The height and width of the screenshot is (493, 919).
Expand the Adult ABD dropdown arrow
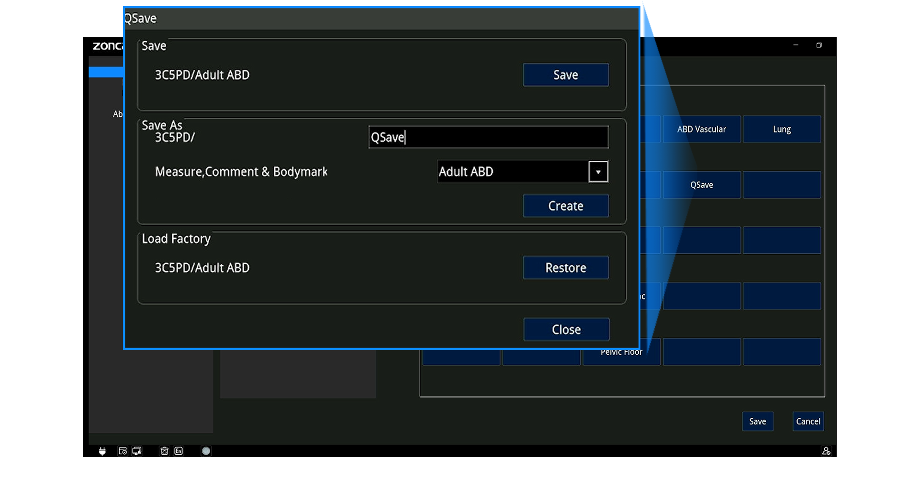pyautogui.click(x=598, y=172)
